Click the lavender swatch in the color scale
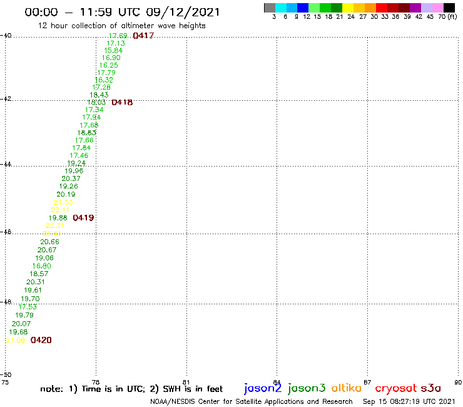This screenshot has height=407, width=463. [x=426, y=8]
